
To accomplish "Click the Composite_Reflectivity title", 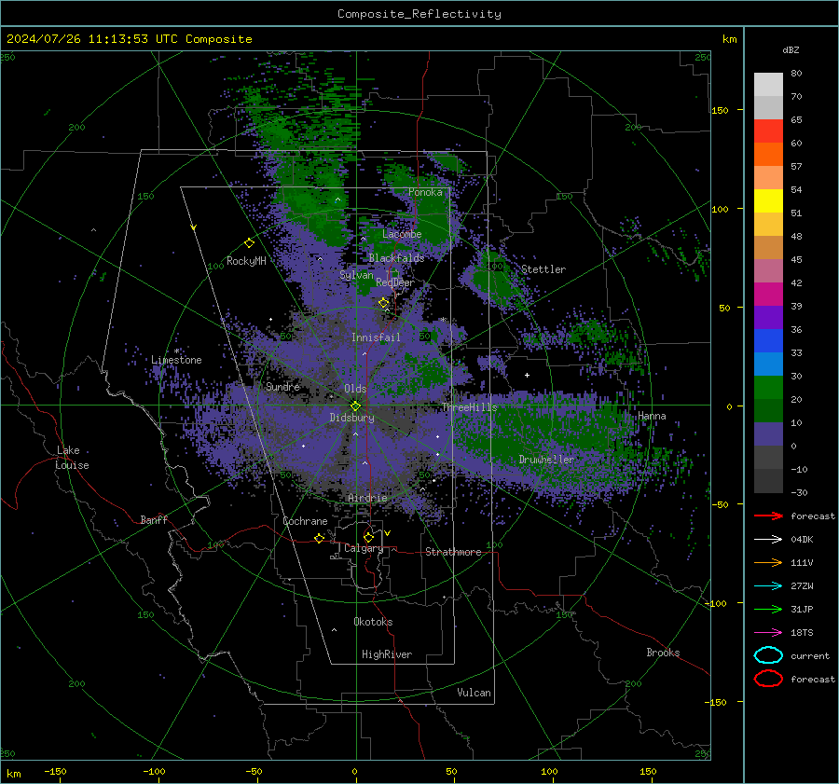I will (419, 14).
